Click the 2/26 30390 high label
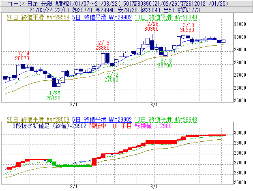The image size is (253, 191). coord(152,26)
